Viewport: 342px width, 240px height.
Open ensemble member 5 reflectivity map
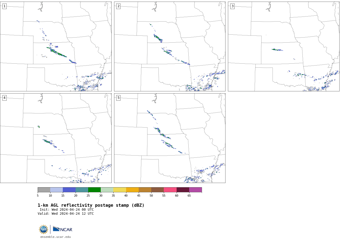pos(170,138)
